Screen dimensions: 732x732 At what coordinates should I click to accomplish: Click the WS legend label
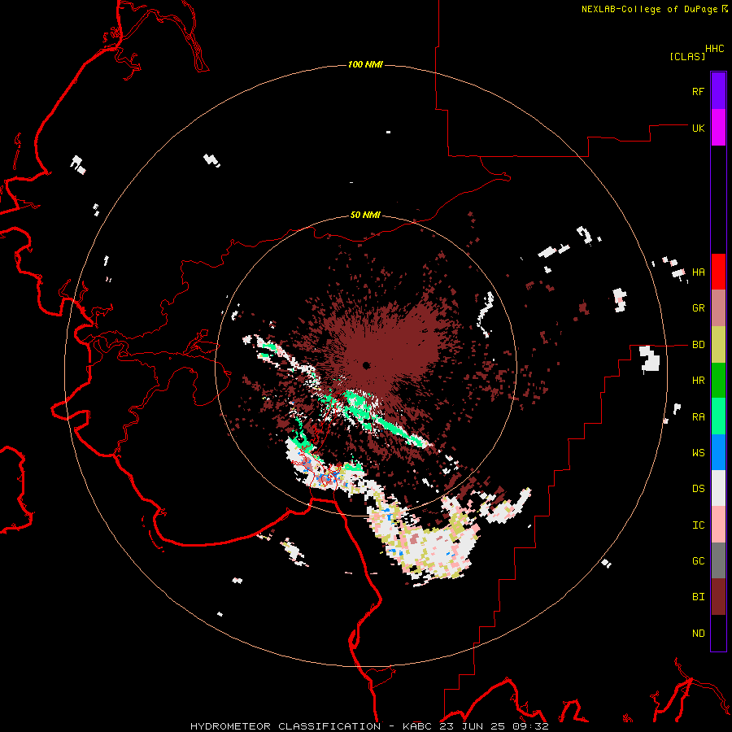[699, 452]
